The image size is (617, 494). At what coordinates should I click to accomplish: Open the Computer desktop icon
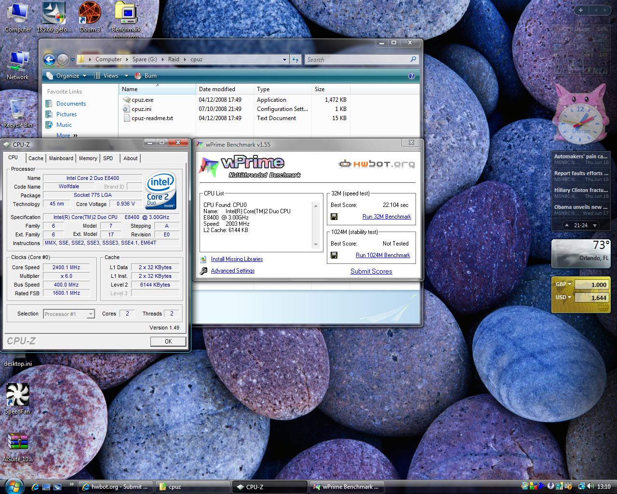click(18, 17)
